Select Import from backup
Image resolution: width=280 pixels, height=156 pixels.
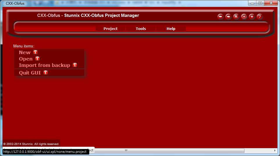(44, 65)
